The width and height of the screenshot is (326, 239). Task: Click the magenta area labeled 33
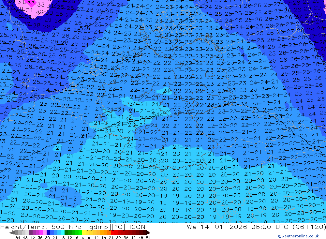pos(31,3)
